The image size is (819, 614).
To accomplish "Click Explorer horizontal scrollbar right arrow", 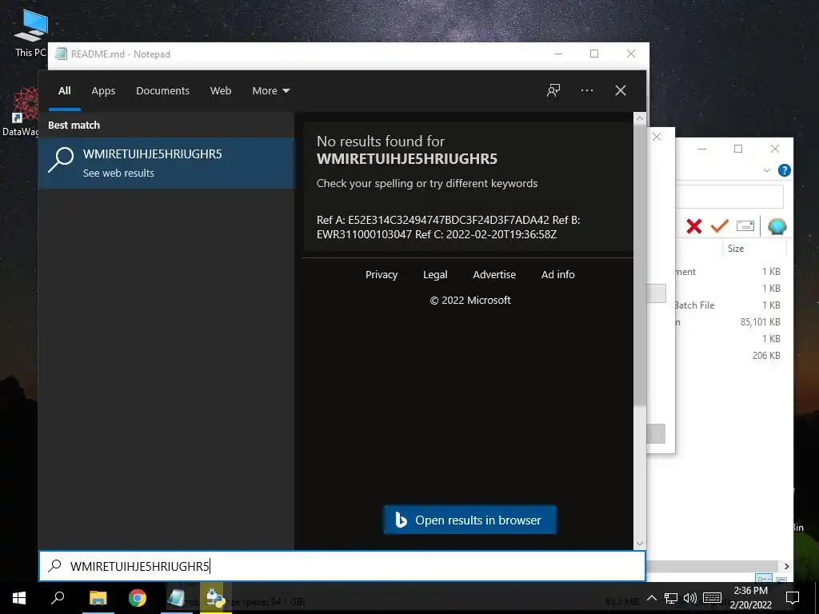I will click(787, 567).
